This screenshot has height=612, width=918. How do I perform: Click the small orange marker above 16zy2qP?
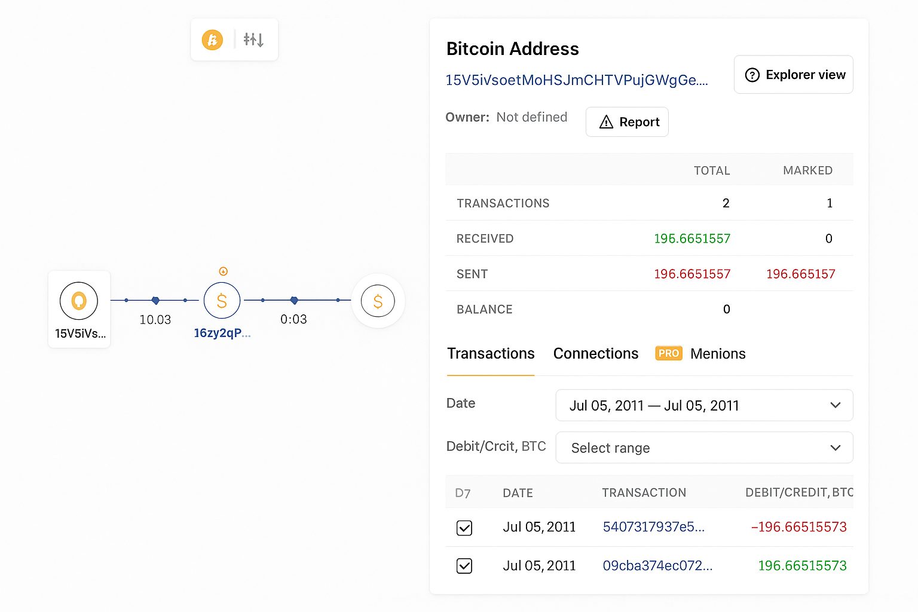[223, 271]
